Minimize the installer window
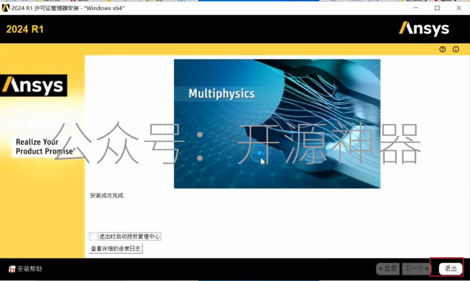 (x=416, y=8)
